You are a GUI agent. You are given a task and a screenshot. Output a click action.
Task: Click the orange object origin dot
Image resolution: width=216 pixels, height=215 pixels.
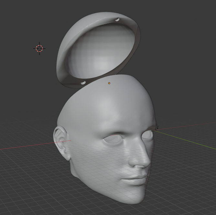109,83
